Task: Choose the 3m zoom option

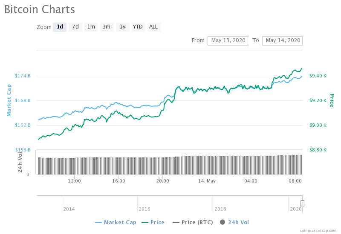Action: pos(107,27)
